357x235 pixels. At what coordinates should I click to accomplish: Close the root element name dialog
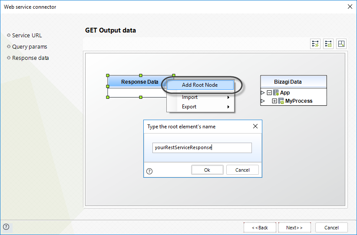tap(255, 126)
